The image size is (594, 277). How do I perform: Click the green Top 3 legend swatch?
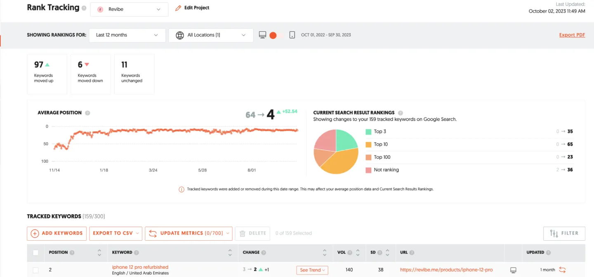368,132
